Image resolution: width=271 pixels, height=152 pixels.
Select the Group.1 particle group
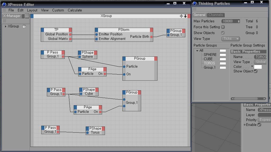pos(210,68)
